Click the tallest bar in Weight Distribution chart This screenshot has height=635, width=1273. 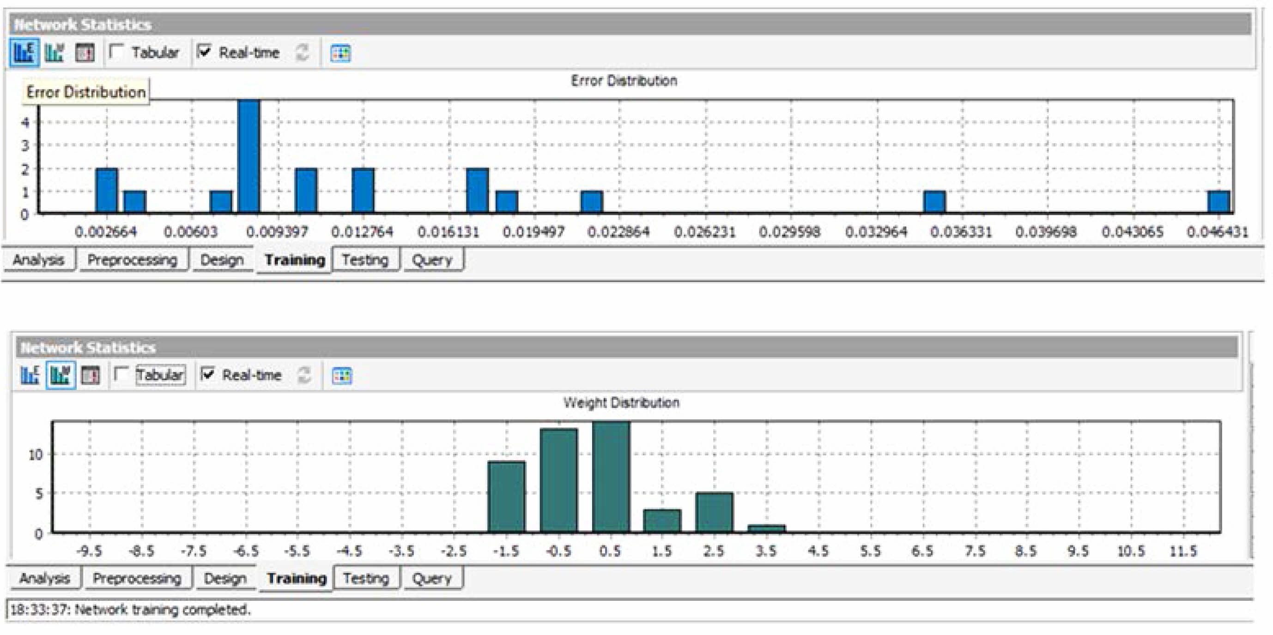(x=611, y=477)
